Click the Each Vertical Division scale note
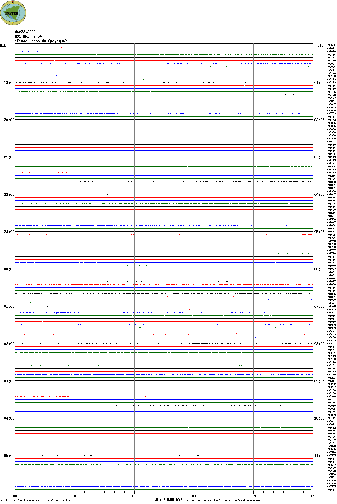This screenshot has width=337, height=504. tap(38, 500)
